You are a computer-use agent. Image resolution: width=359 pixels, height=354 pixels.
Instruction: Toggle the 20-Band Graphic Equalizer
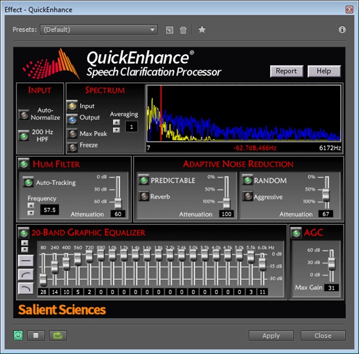coord(24,233)
